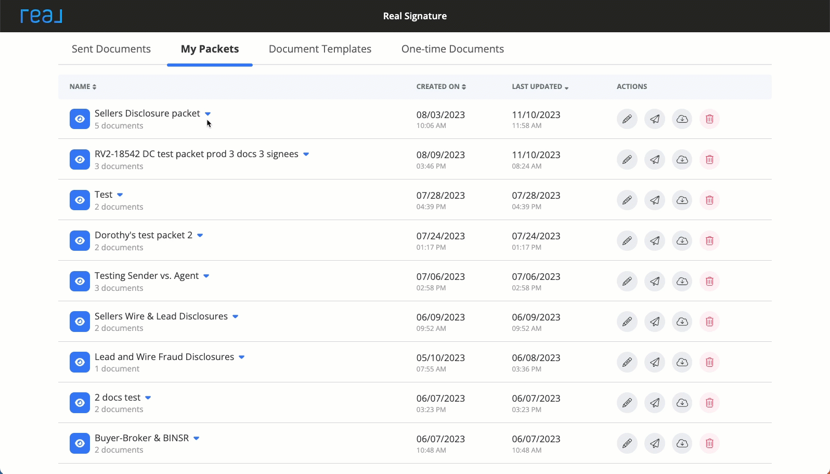Screen dimensions: 830x474
Task: Delete the Buyer-Broker & BINSR packet
Action: click(709, 444)
